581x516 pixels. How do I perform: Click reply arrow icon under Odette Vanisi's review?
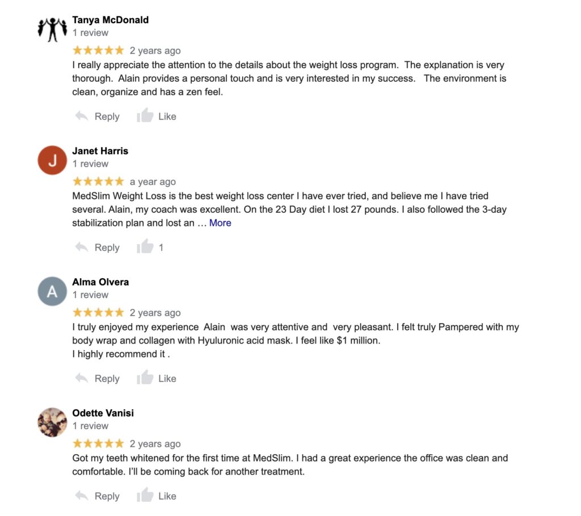[x=82, y=496]
